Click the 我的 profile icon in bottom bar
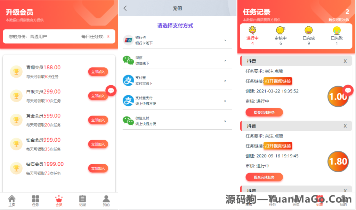356x210 pixels. [106, 198]
